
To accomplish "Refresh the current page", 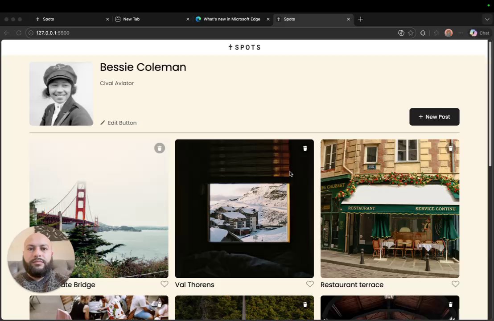I will 19,33.
